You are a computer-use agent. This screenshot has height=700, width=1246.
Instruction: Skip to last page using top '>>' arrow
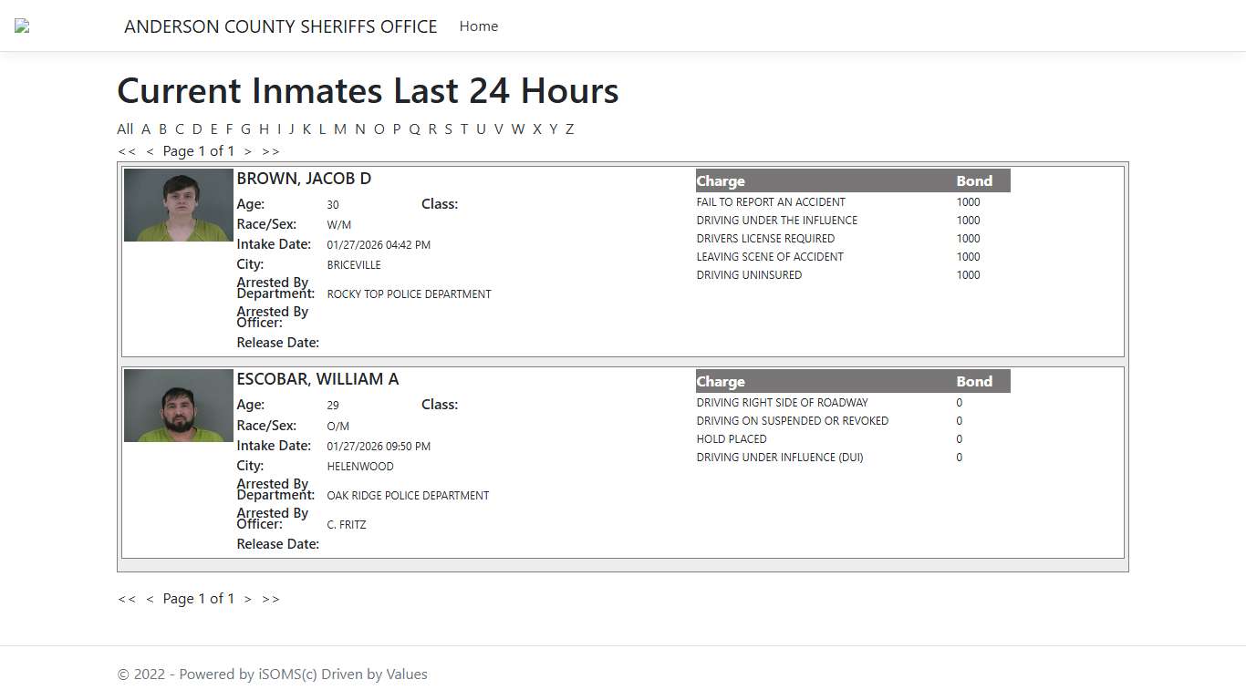(x=271, y=151)
